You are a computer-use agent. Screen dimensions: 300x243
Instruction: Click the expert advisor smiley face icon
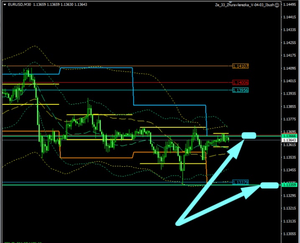(x=277, y=5)
